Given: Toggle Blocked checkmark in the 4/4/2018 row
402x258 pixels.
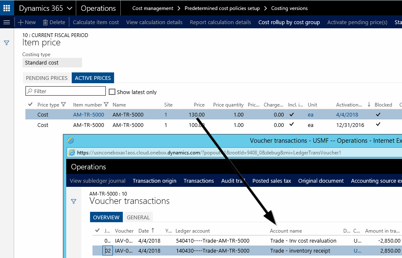Looking at the screenshot, I should coord(378,114).
